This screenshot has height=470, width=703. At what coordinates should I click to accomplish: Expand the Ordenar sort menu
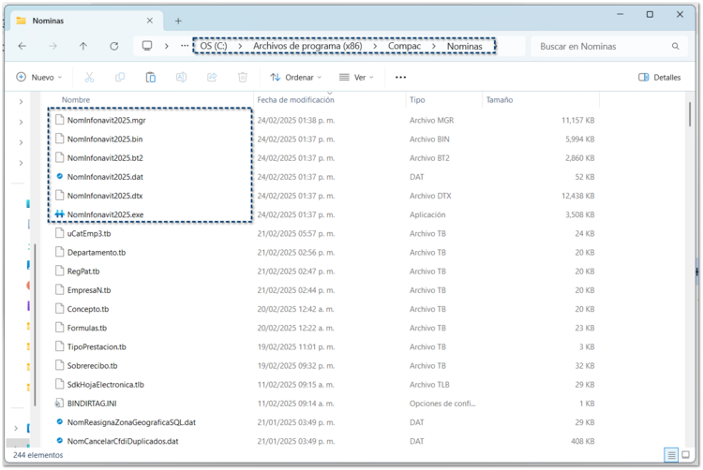295,78
